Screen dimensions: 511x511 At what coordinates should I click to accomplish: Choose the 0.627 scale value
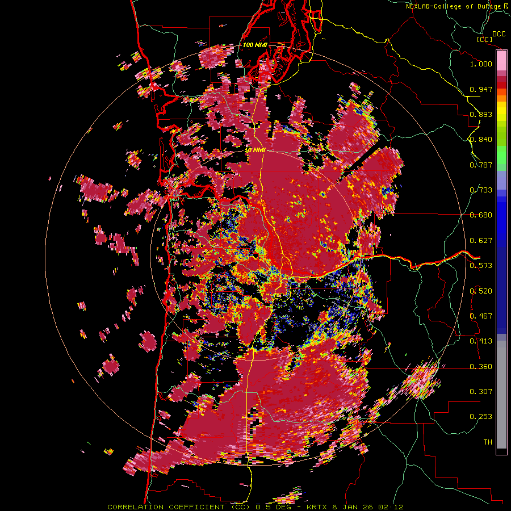pyautogui.click(x=481, y=241)
